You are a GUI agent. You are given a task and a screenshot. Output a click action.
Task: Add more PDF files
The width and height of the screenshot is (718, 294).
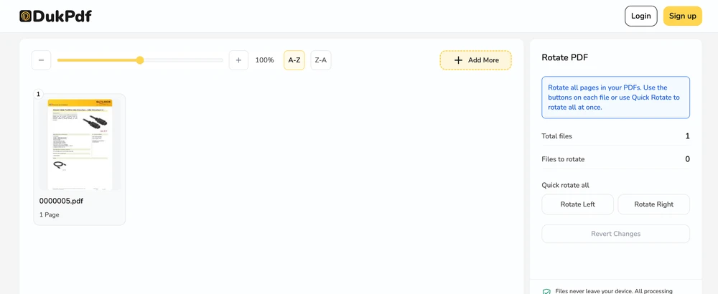(x=476, y=60)
